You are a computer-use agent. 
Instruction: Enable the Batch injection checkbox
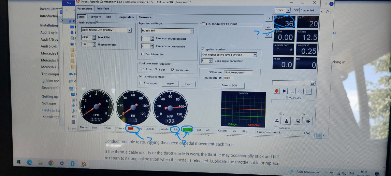tap(143, 54)
